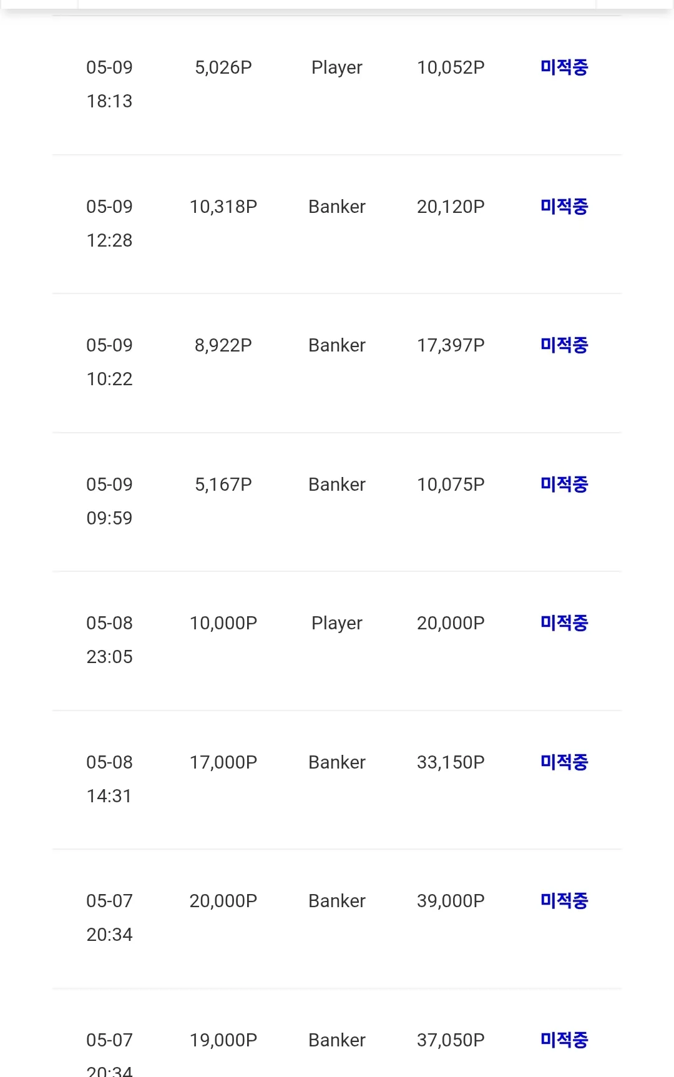The width and height of the screenshot is (674, 1077).
Task: Click the 05-09 09:59 date entry
Action: [110, 501]
